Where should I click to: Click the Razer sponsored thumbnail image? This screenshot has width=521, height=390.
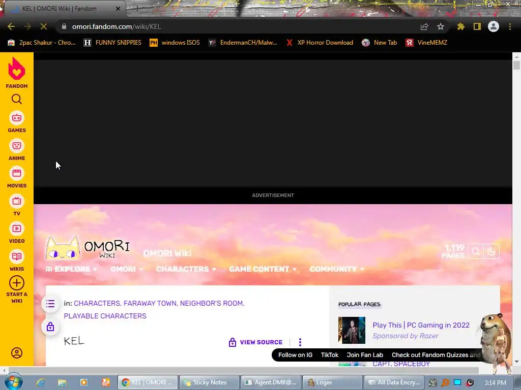click(x=352, y=330)
